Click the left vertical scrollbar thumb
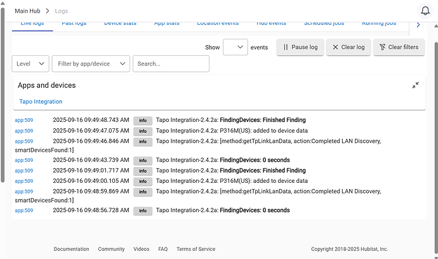The width and height of the screenshot is (438, 259). [x=3, y=95]
